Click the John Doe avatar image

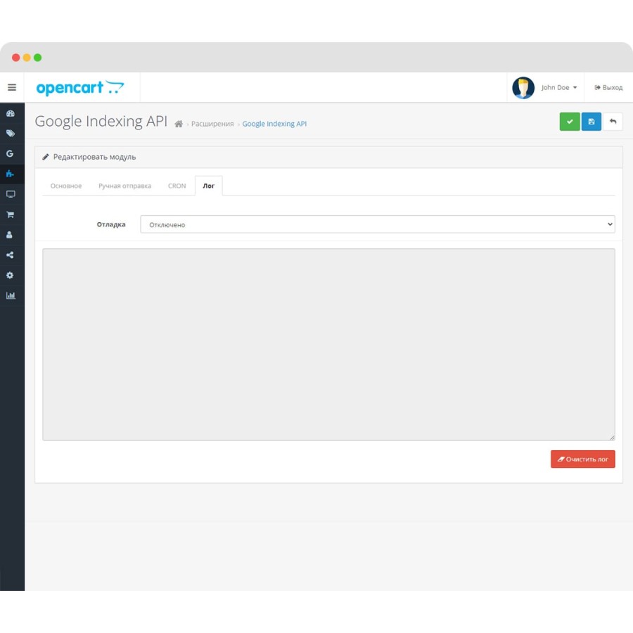(523, 88)
